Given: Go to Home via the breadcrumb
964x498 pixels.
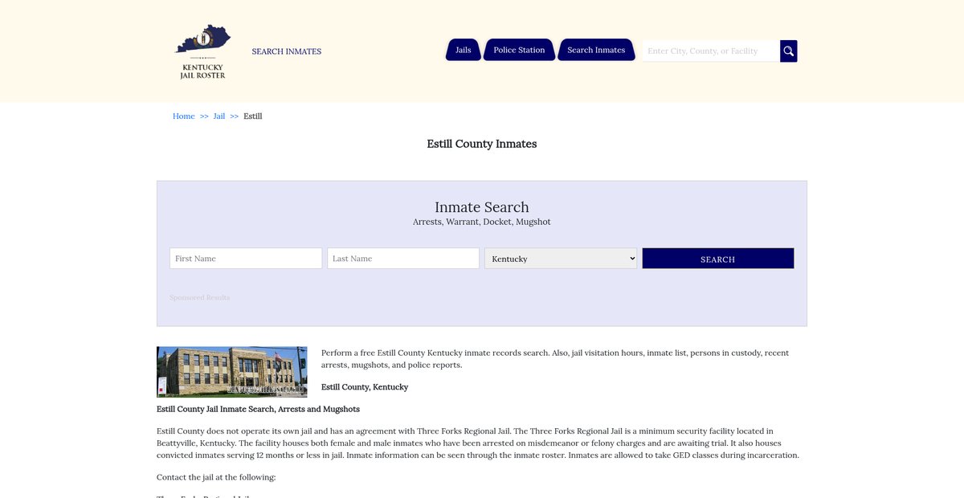Looking at the screenshot, I should point(184,116).
